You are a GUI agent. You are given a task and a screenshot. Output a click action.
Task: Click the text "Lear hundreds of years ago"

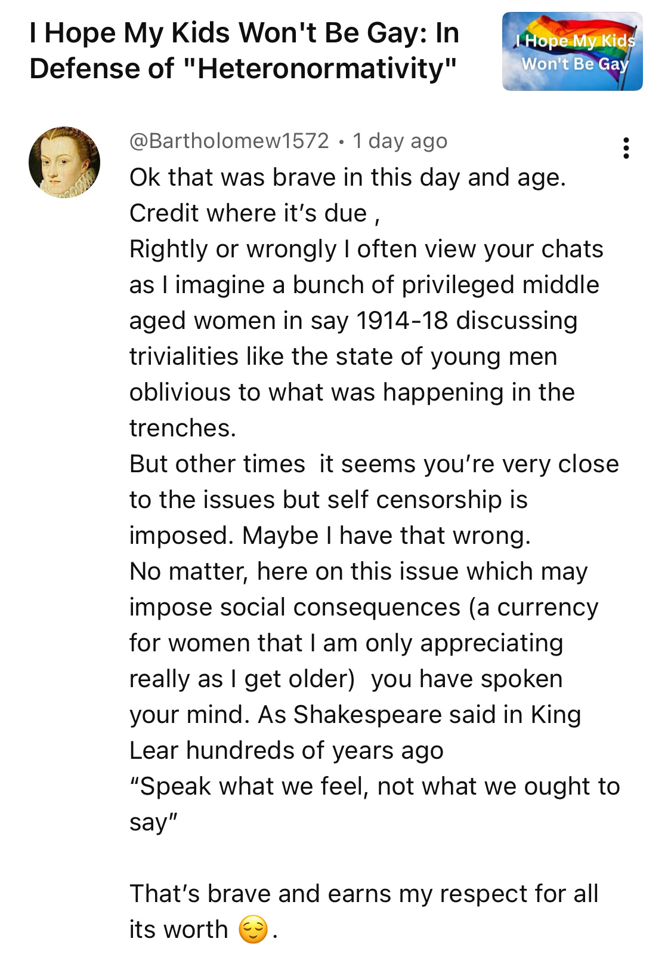point(286,750)
